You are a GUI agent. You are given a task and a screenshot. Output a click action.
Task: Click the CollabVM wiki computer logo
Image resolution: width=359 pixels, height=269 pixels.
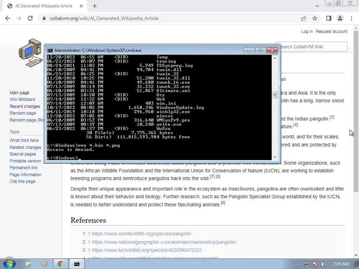click(x=31, y=53)
